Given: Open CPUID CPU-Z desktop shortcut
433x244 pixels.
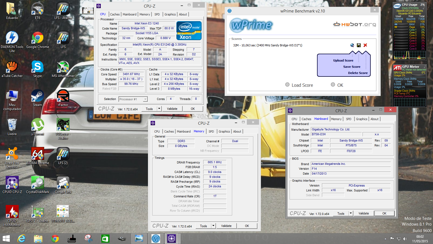Looking at the screenshot, I should [x=12, y=185].
